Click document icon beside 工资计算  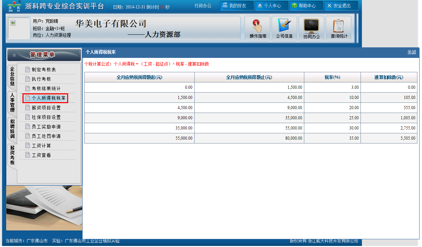pyautogui.click(x=27, y=145)
